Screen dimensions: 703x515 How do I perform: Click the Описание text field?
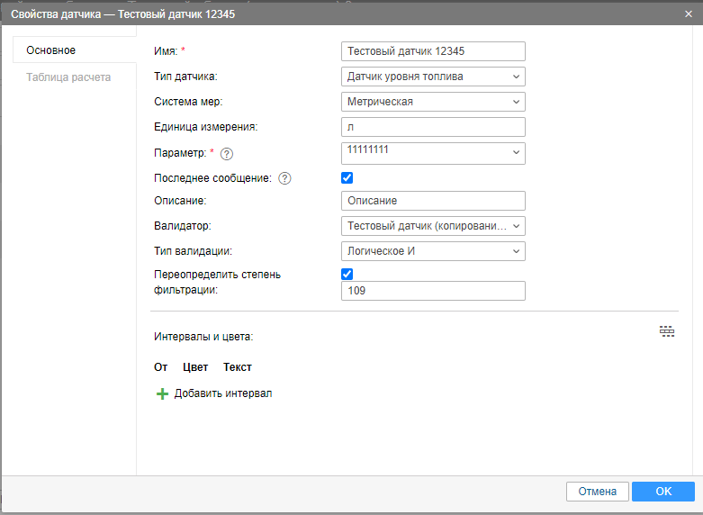point(433,201)
